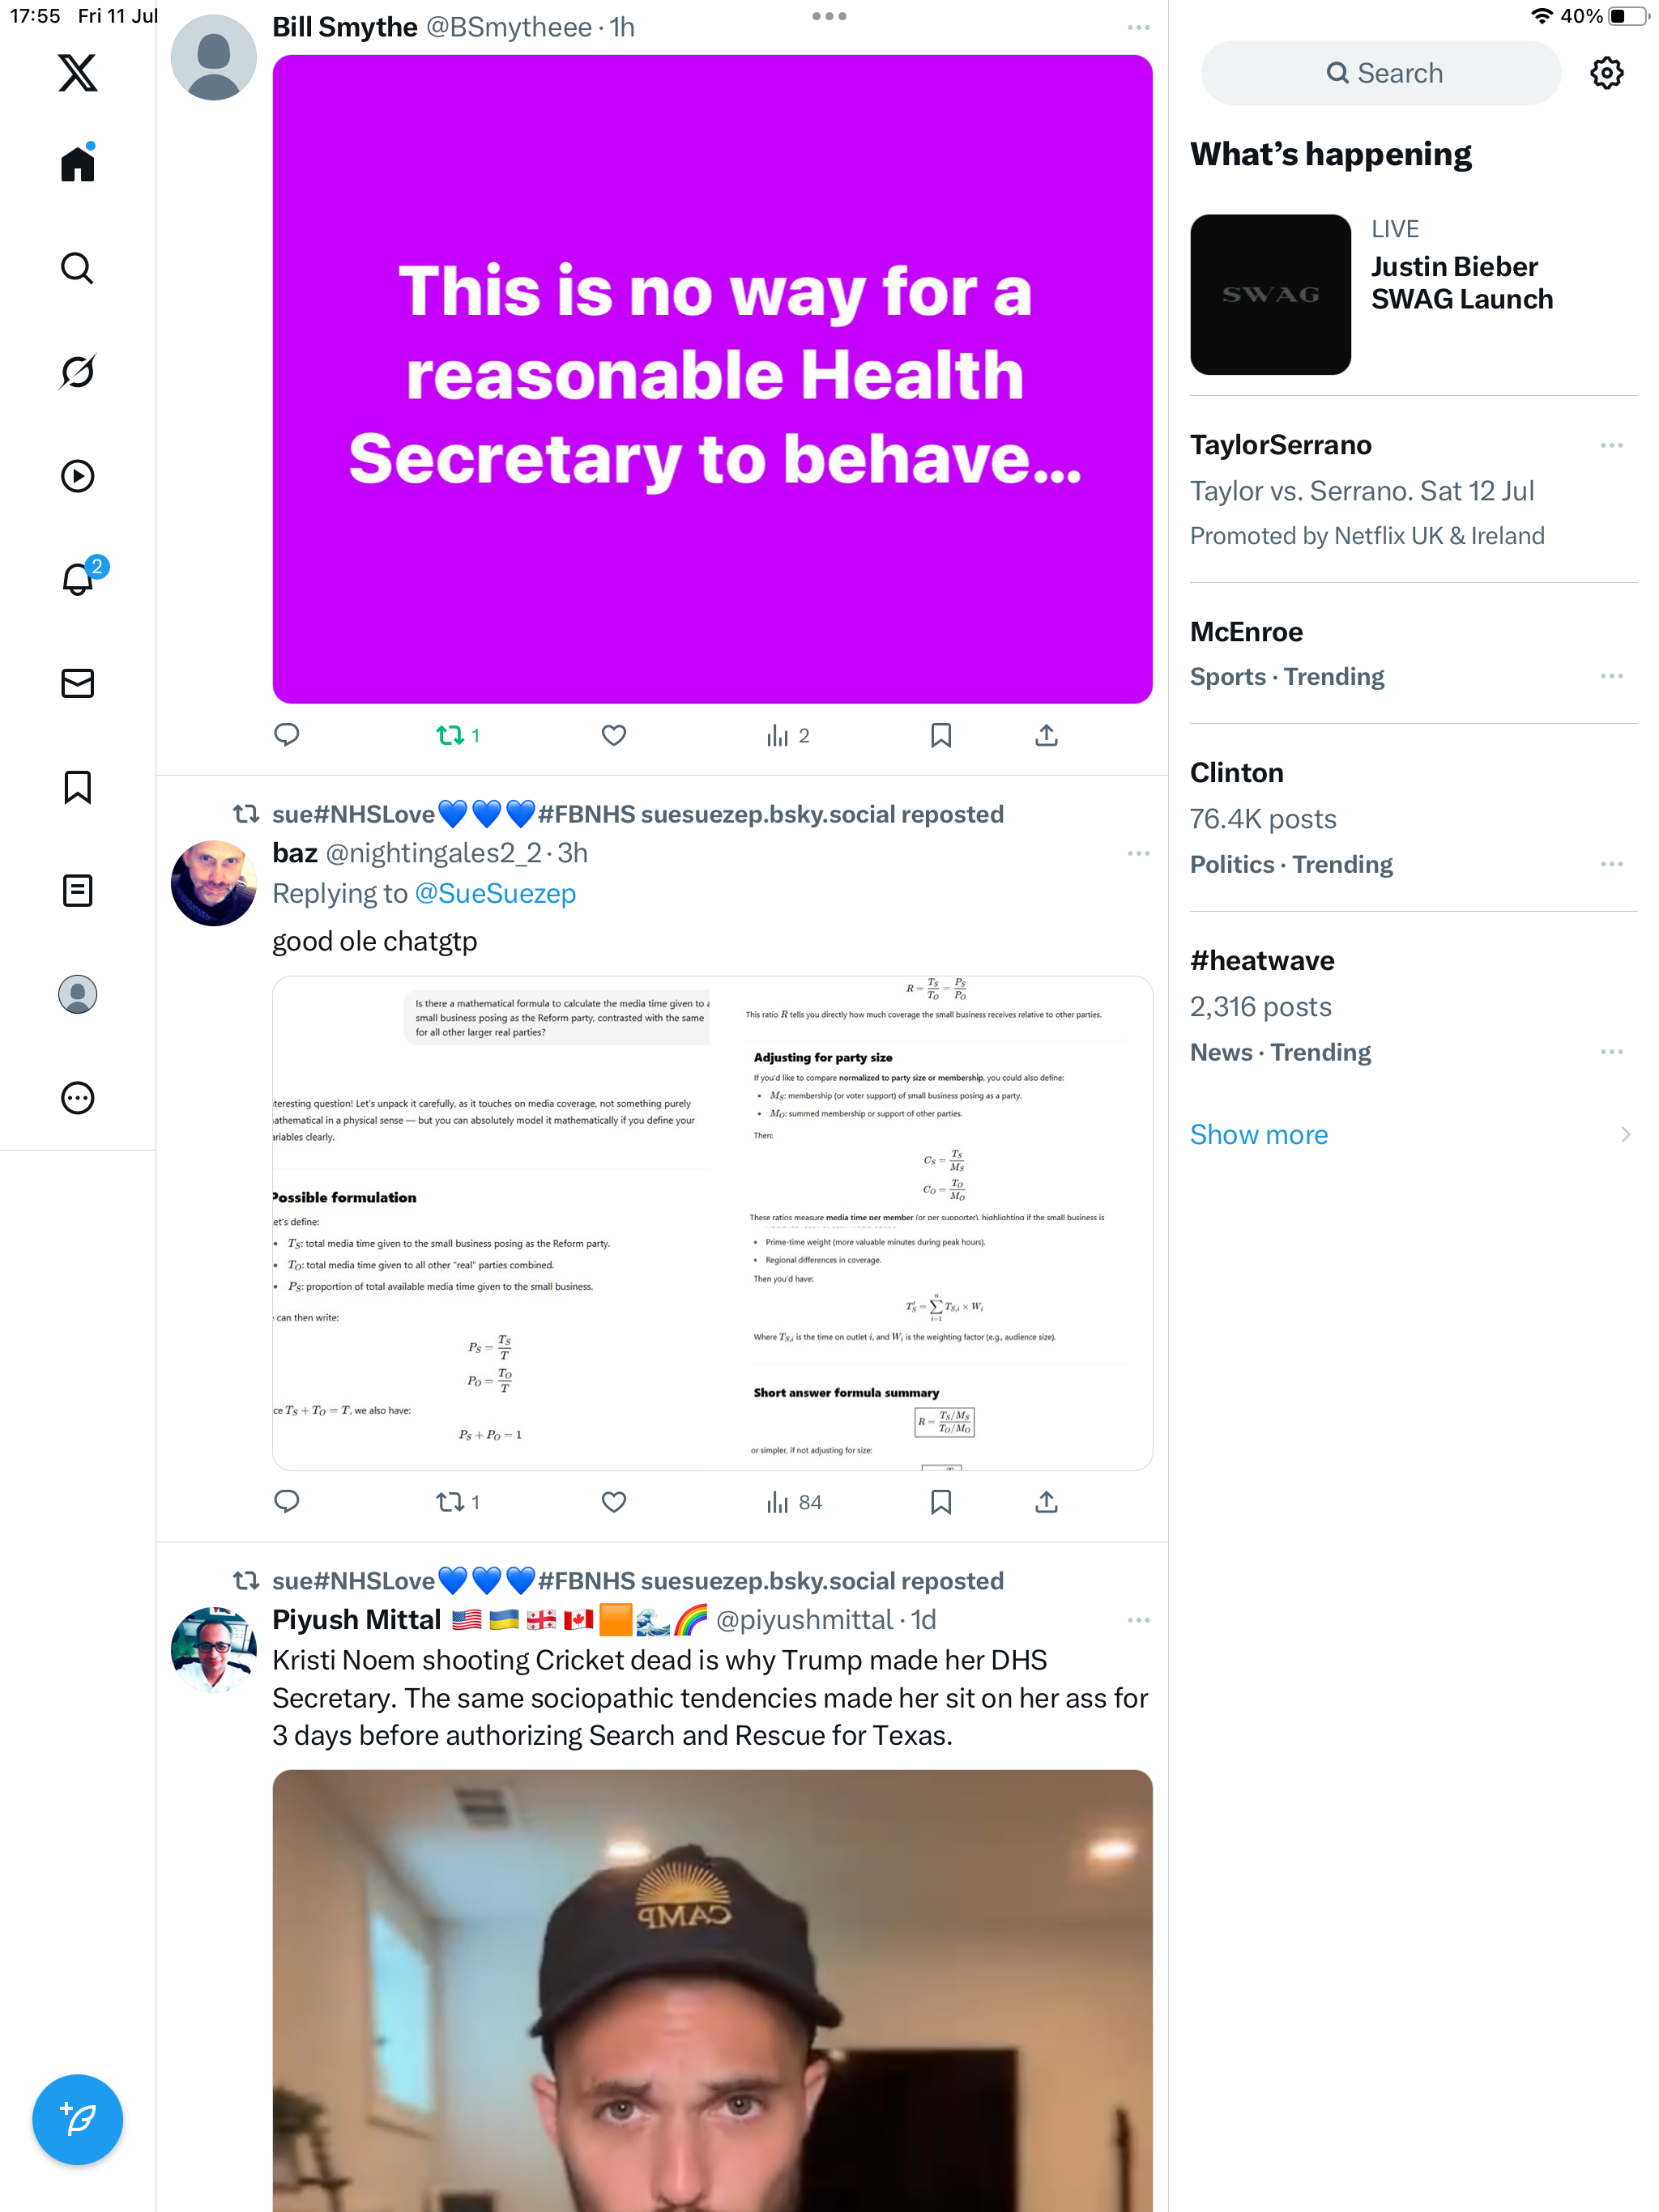Compose a new post button
This screenshot has width=1659, height=2212.
coord(77,2119)
